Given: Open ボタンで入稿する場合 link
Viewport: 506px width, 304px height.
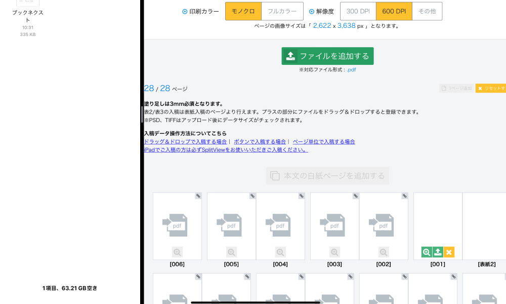Looking at the screenshot, I should (260, 141).
